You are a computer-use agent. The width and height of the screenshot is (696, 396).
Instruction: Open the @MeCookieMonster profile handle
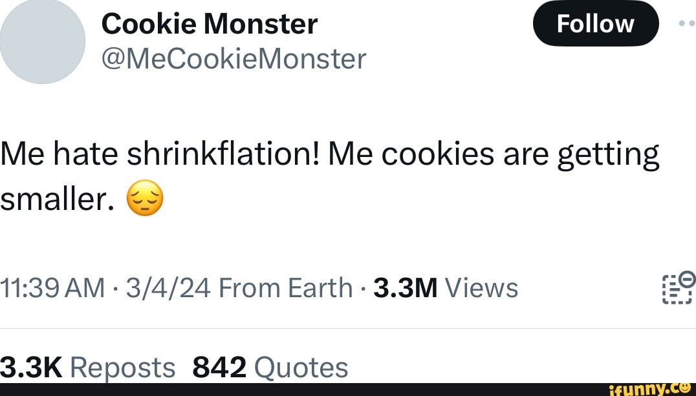[234, 58]
